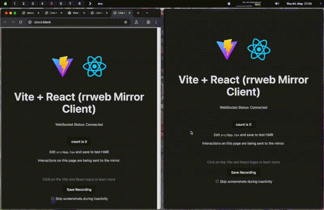Image resolution: width=324 pixels, height=210 pixels.
Task: Click the Vite logo in the left browser window
Action: point(62,66)
